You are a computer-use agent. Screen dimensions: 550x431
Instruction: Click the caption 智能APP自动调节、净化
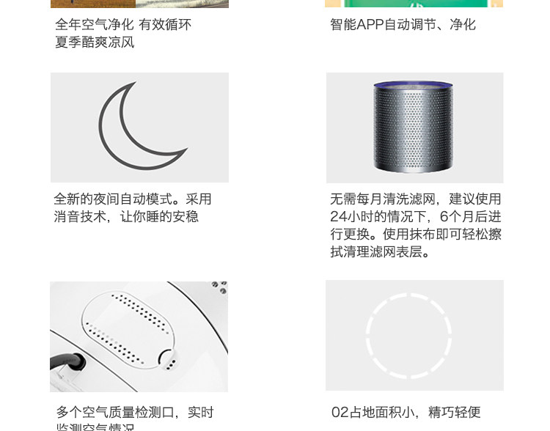[x=403, y=25]
